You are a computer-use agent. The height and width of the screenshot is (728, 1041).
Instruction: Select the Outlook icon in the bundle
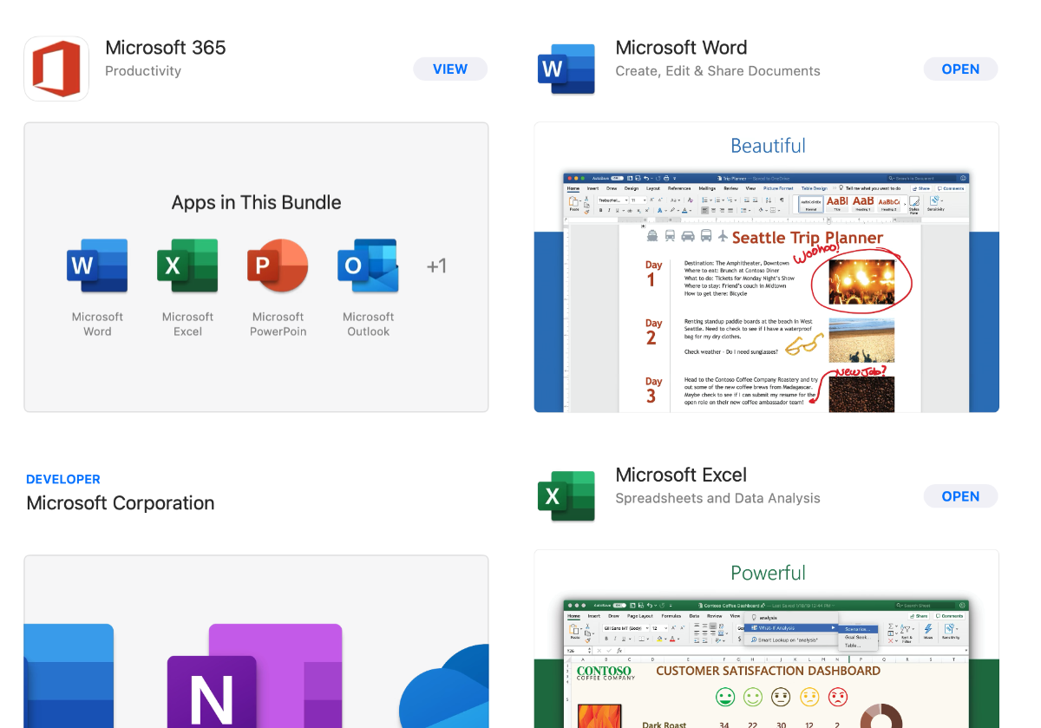(x=368, y=266)
